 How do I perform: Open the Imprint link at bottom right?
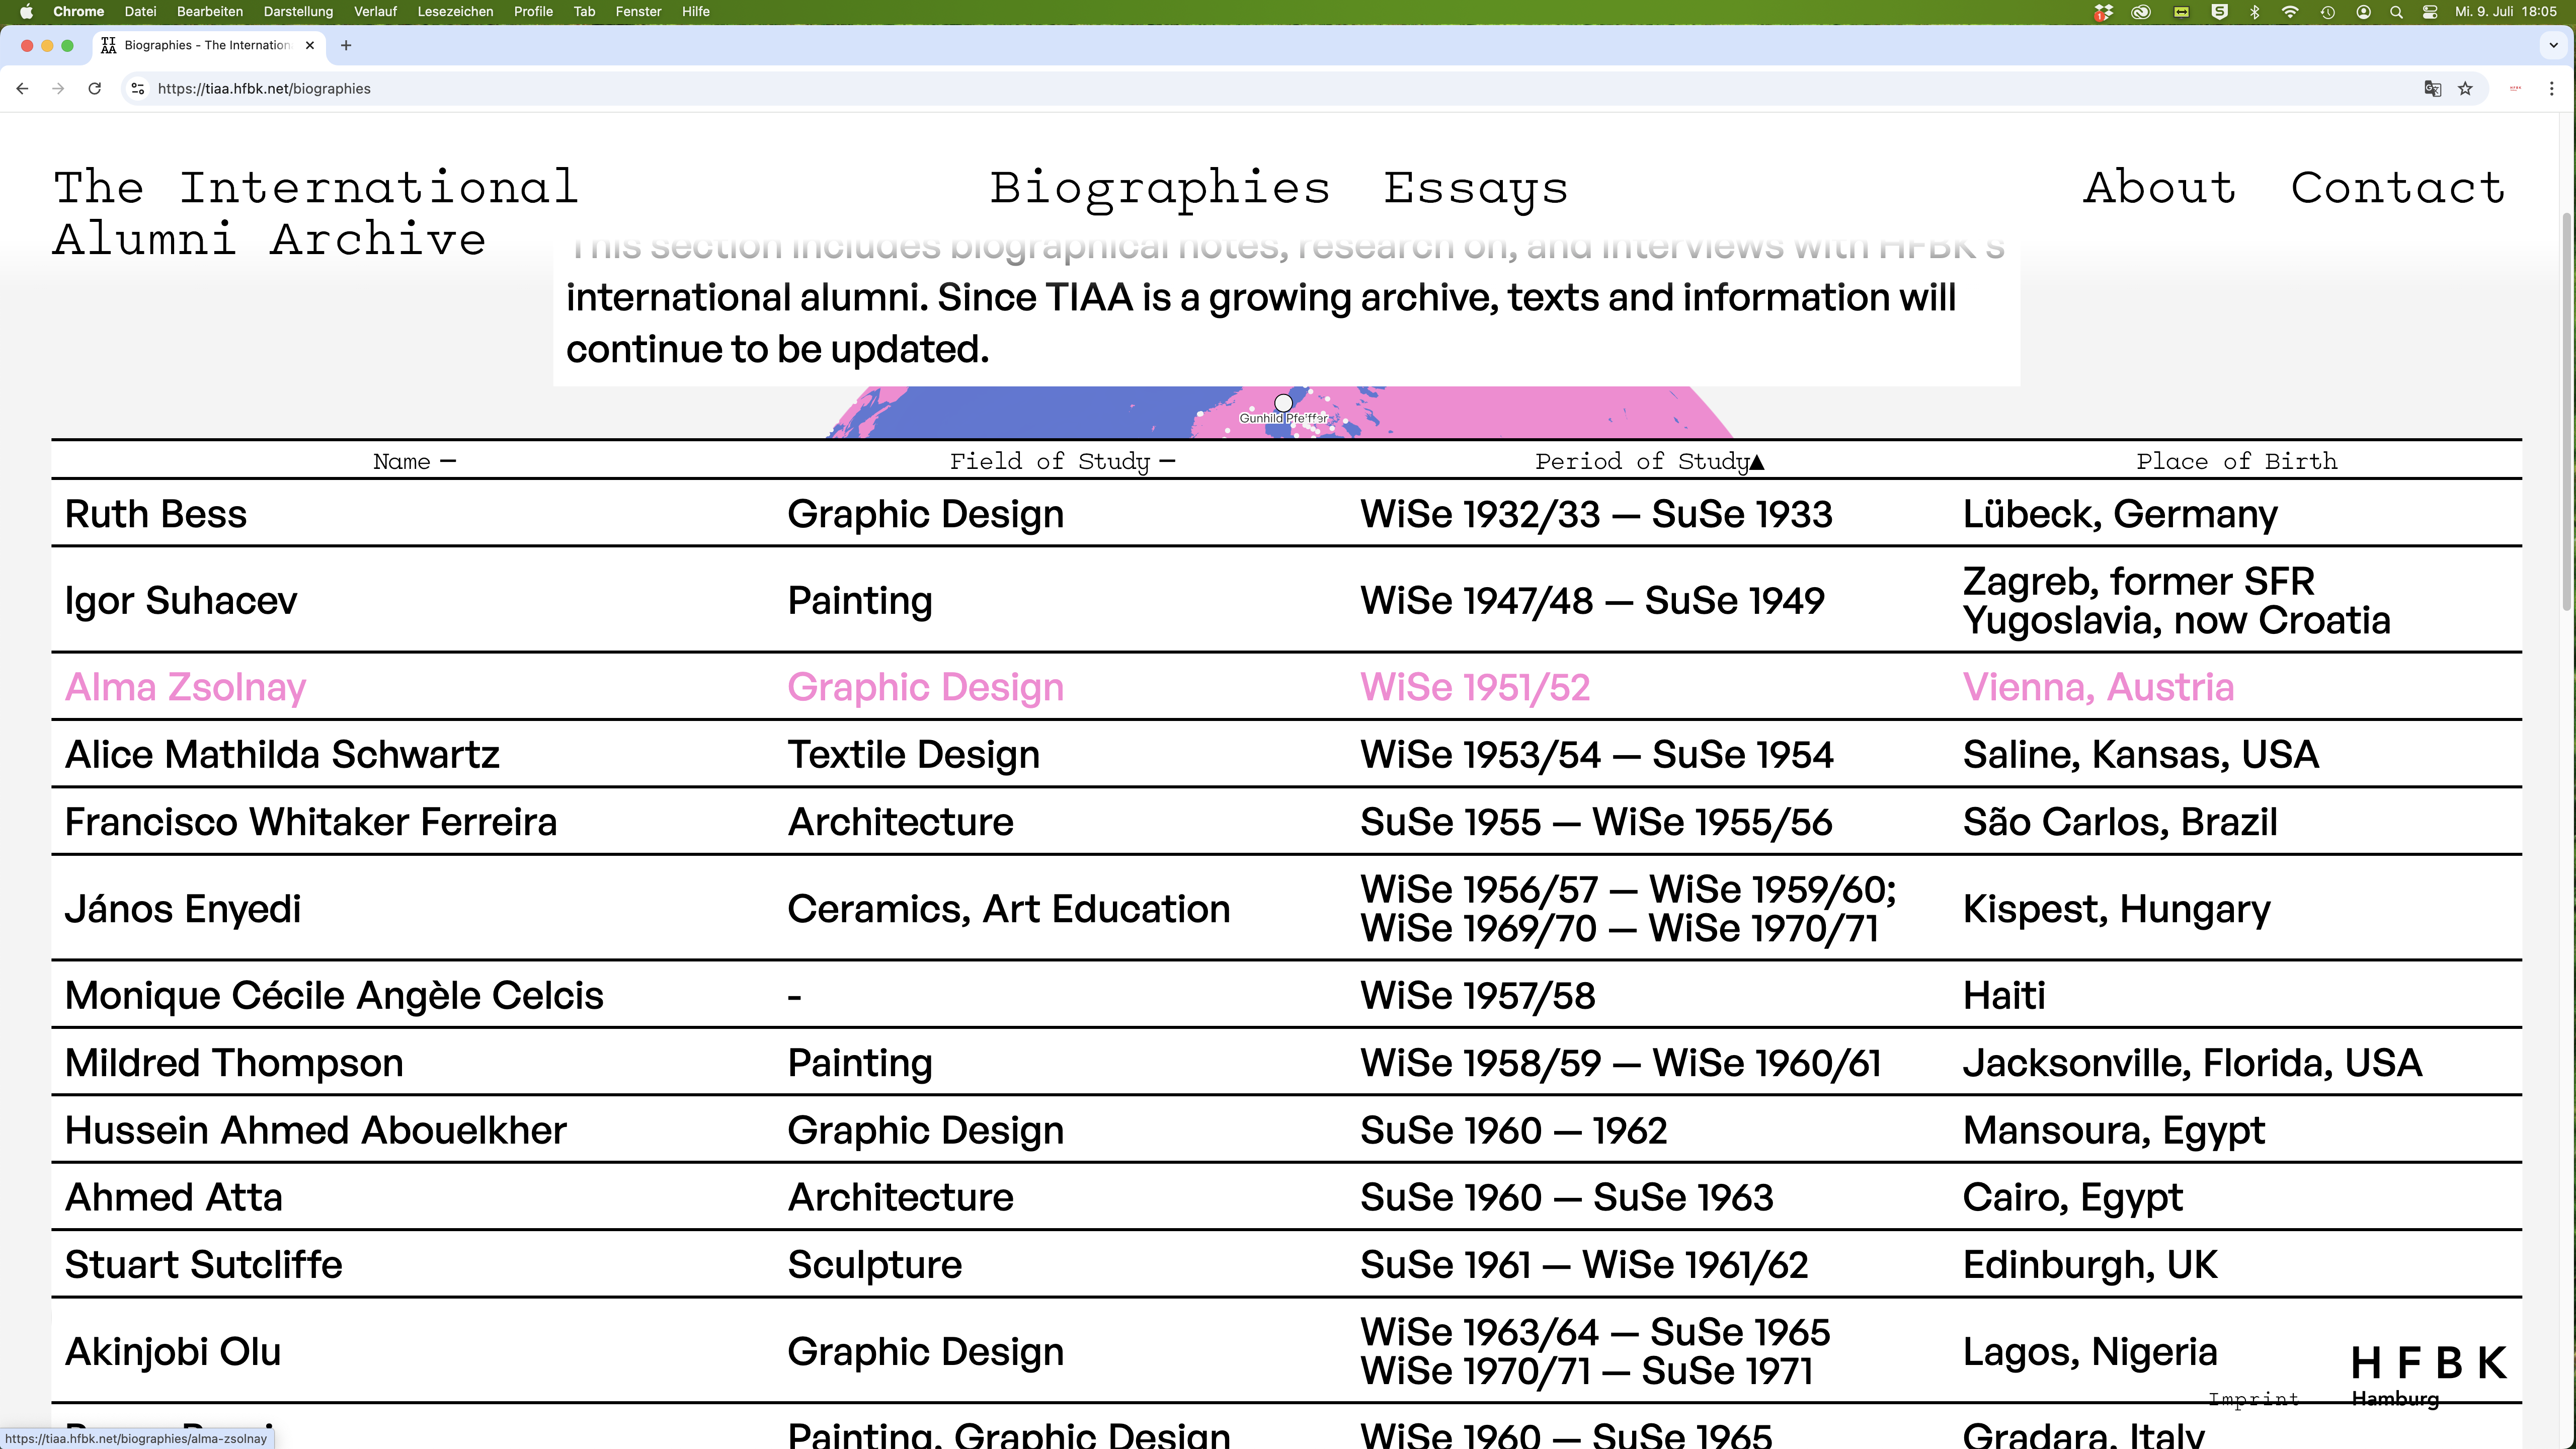pyautogui.click(x=2253, y=1399)
